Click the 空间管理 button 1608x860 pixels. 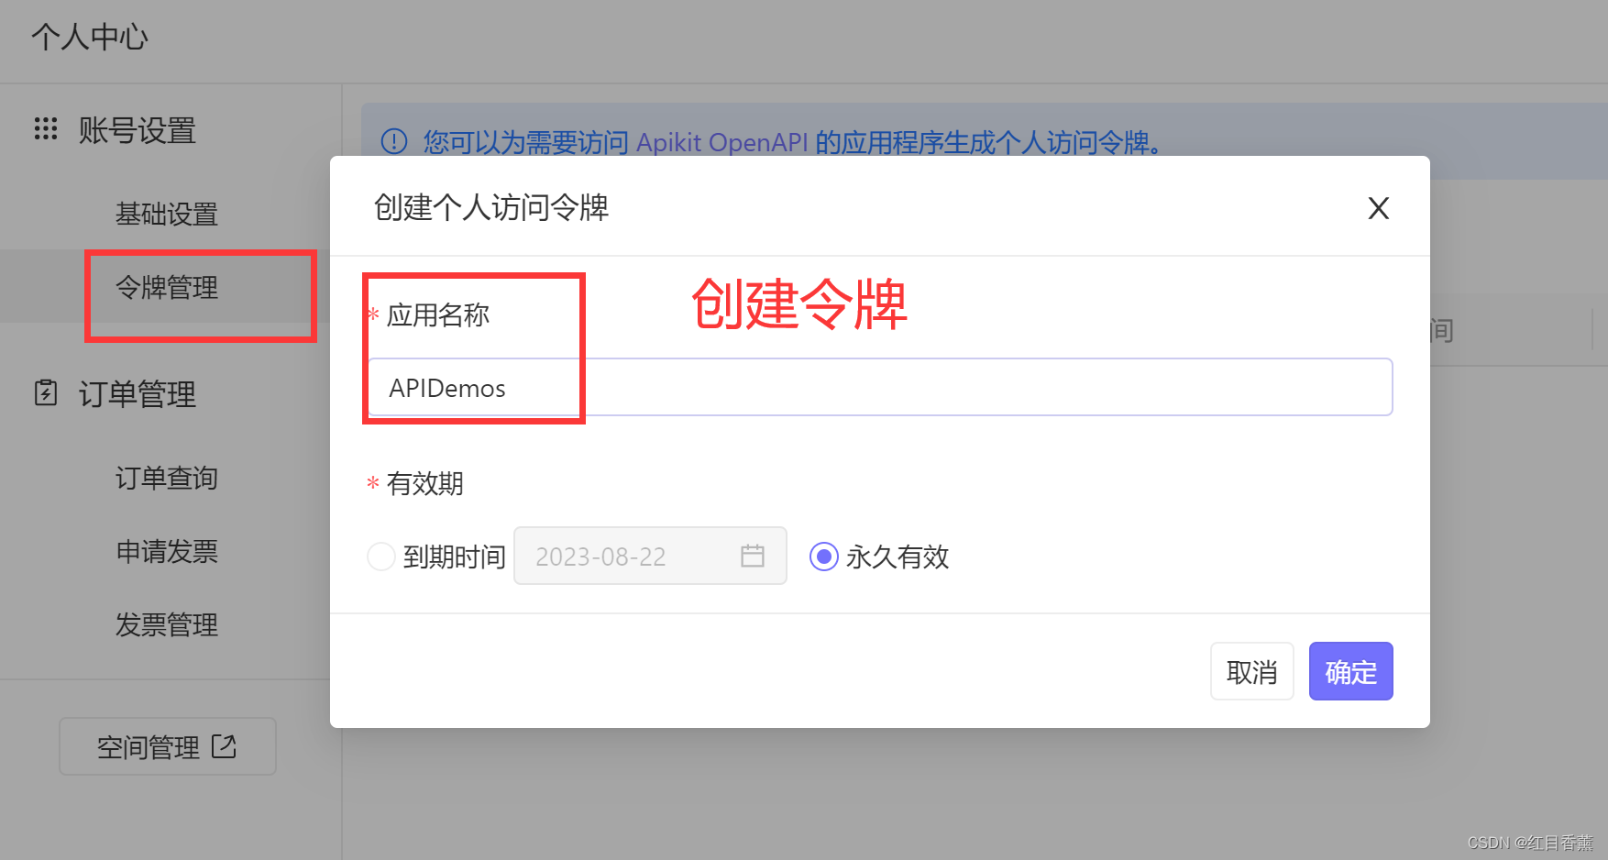[x=166, y=746]
